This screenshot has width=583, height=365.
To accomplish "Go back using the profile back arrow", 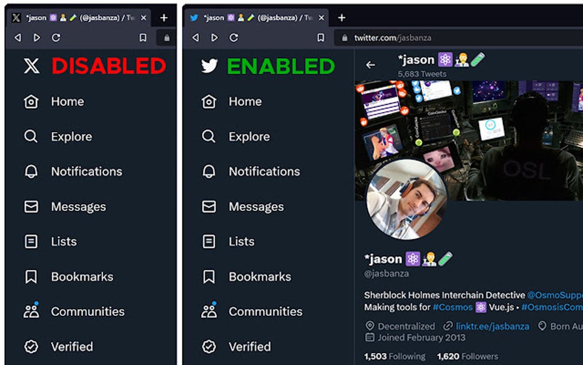I will tap(370, 65).
